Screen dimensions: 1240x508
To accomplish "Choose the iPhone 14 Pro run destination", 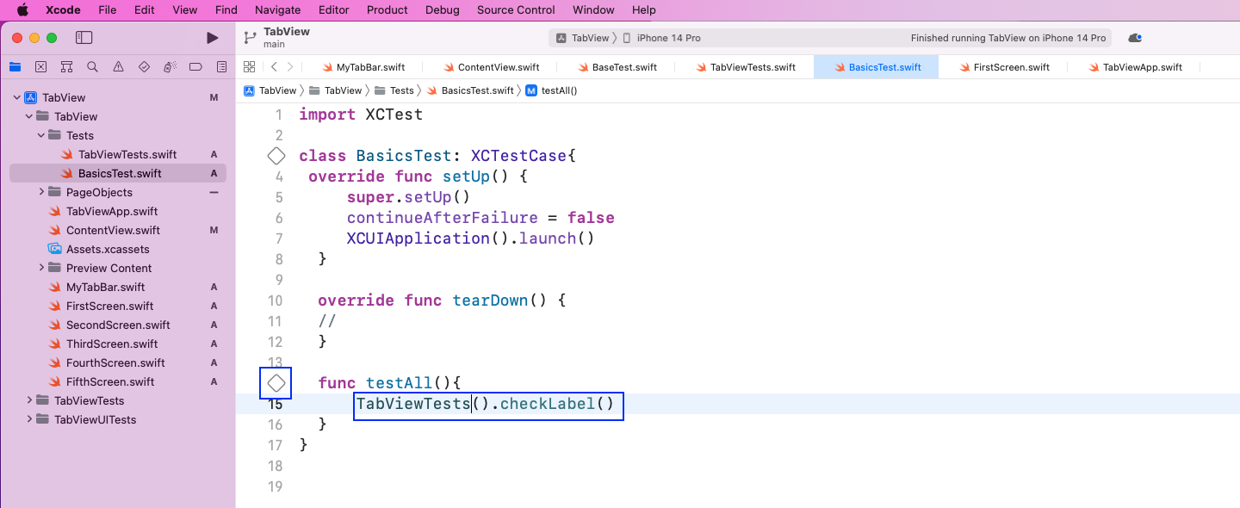I will [x=661, y=38].
